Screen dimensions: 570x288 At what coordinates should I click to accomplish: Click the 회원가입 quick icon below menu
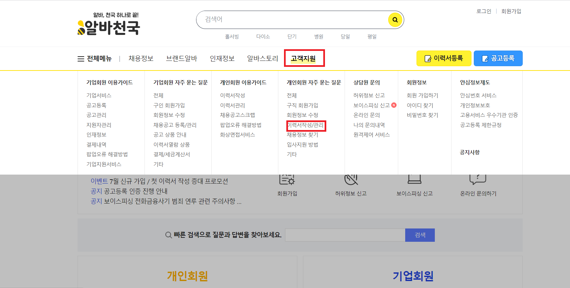coord(287,185)
